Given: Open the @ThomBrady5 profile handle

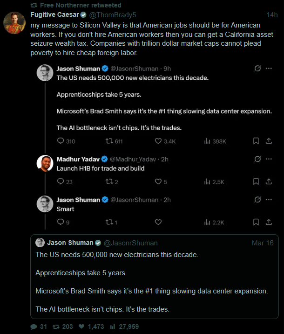Looking at the screenshot, I should (x=115, y=14).
